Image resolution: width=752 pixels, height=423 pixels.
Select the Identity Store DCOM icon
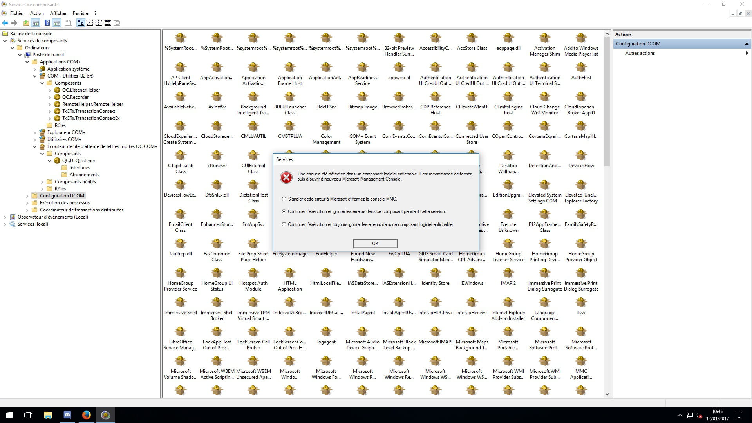tap(436, 277)
